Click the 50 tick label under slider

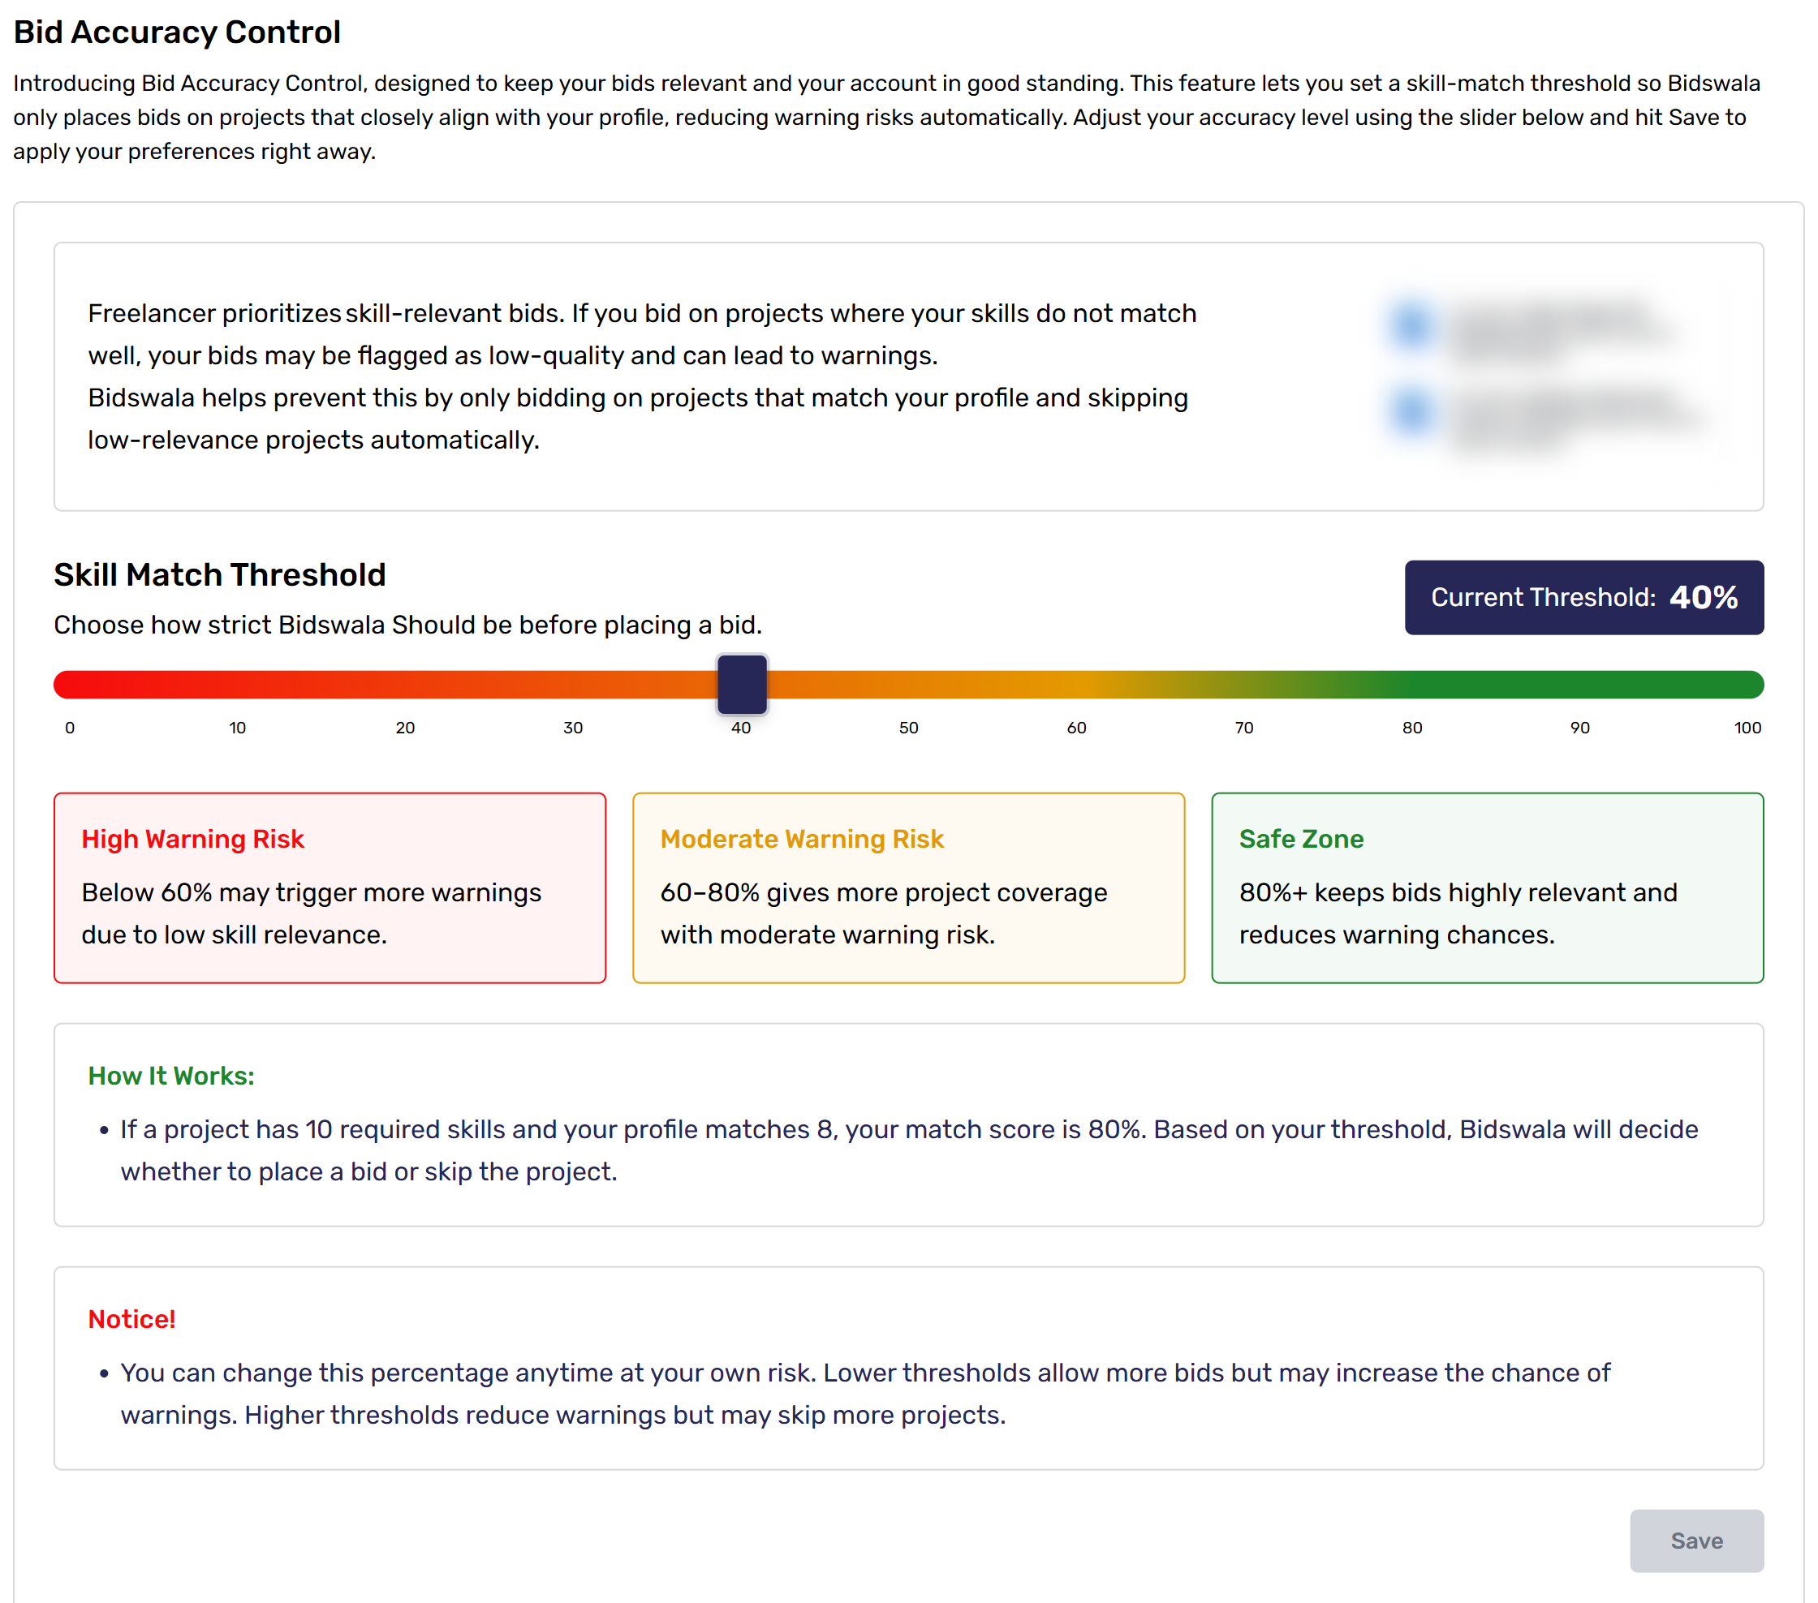[908, 727]
